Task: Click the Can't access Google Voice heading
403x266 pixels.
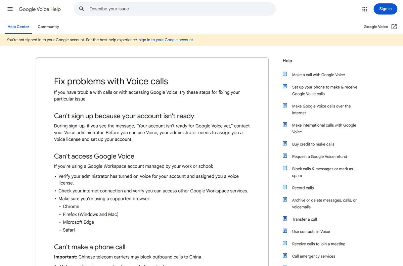Action: point(94,156)
